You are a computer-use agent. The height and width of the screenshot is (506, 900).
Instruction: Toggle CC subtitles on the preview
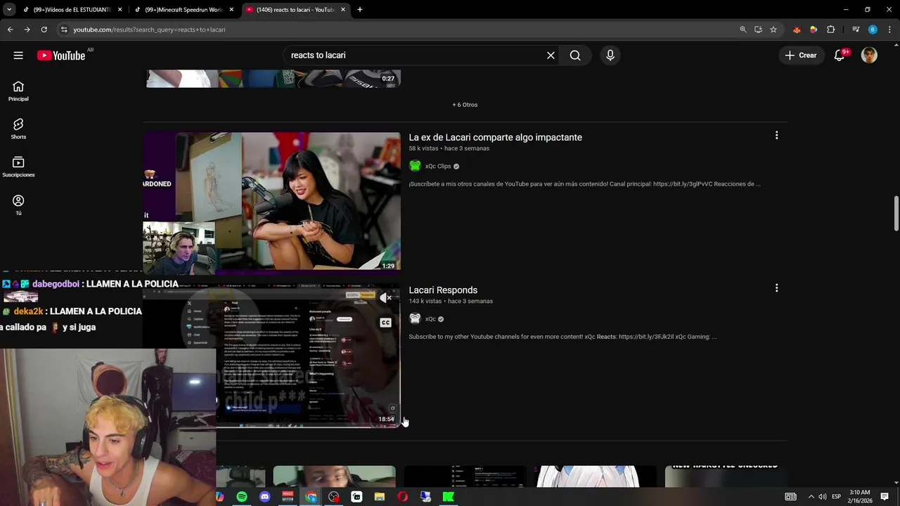pos(385,323)
